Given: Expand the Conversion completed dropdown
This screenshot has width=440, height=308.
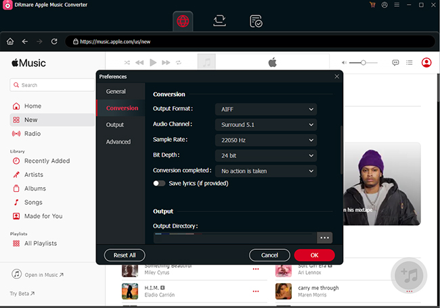Looking at the screenshot, I should click(x=266, y=171).
